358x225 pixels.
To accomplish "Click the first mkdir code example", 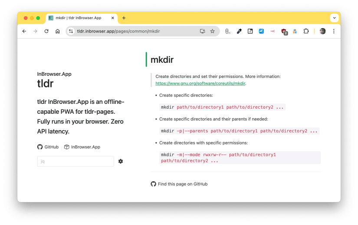I will point(222,107).
